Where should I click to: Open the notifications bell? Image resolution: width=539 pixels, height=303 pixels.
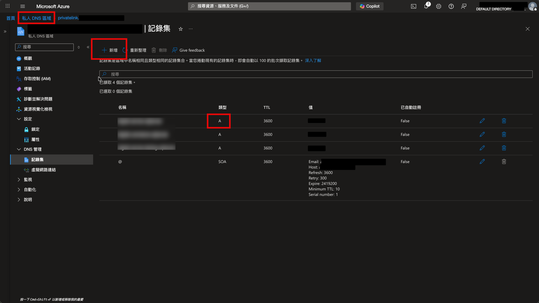point(426,6)
